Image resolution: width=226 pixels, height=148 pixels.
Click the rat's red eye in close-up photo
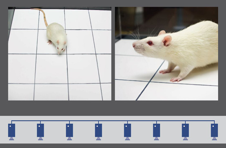tap(150, 43)
